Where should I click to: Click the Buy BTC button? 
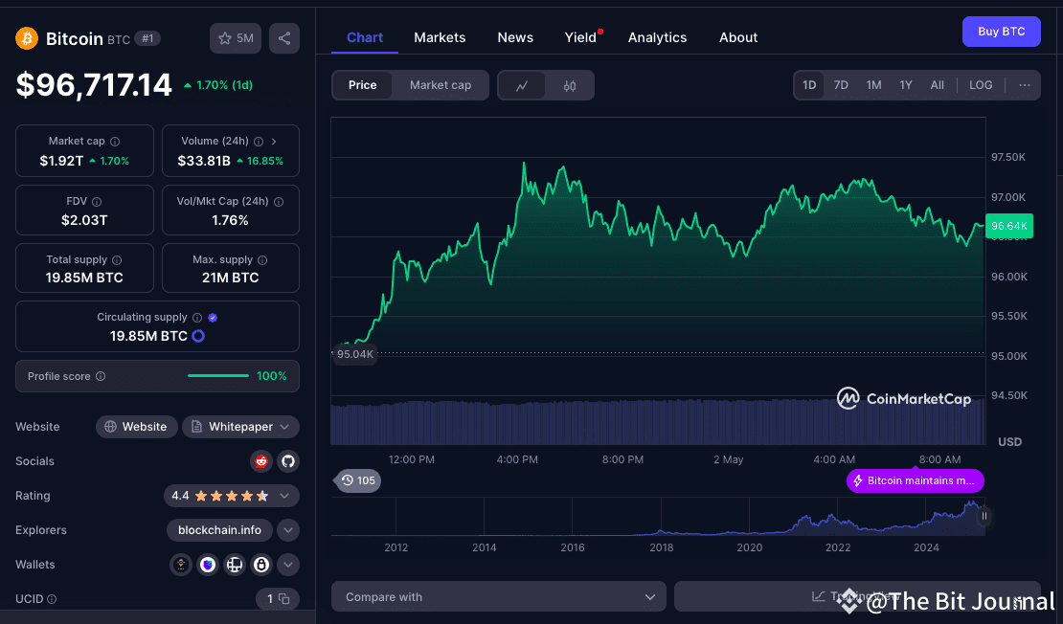coord(1002,32)
